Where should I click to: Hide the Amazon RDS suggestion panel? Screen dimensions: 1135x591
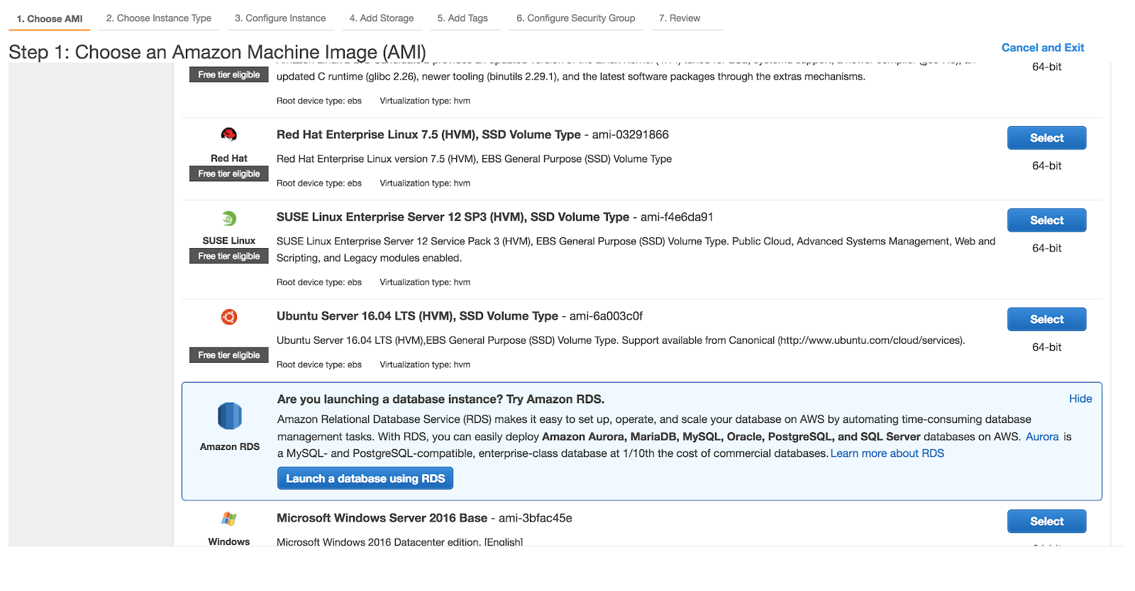click(x=1080, y=399)
